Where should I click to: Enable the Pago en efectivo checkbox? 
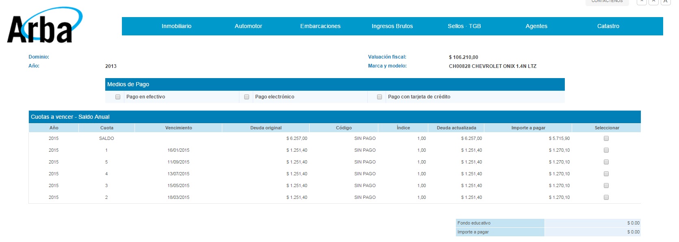click(118, 97)
